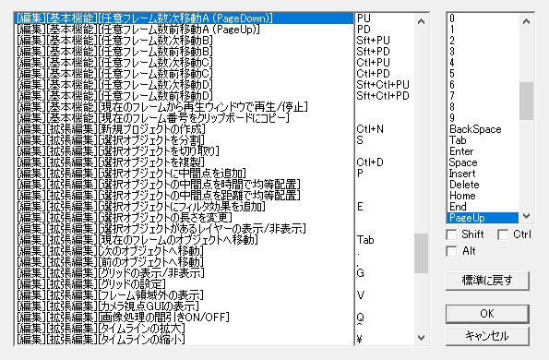Select 画像処理の間引きON/OFF row

[184, 318]
